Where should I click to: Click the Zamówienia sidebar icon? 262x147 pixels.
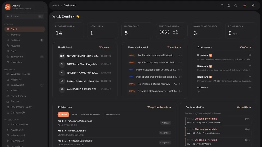pyautogui.click(x=8, y=85)
